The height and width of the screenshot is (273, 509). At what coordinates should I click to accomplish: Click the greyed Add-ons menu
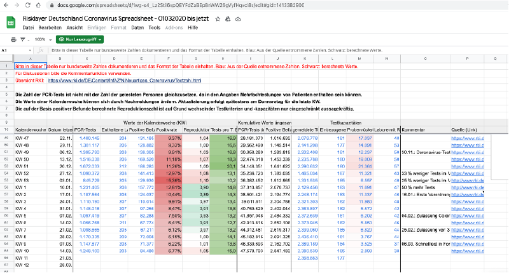click(x=174, y=28)
